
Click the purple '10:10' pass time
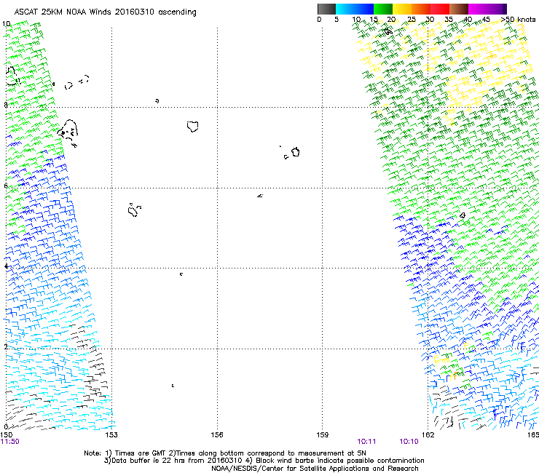(x=409, y=442)
